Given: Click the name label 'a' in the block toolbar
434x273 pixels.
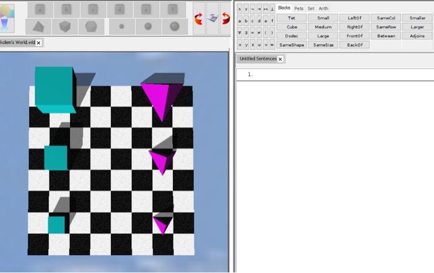Looking at the screenshot, I should (40, 10).
